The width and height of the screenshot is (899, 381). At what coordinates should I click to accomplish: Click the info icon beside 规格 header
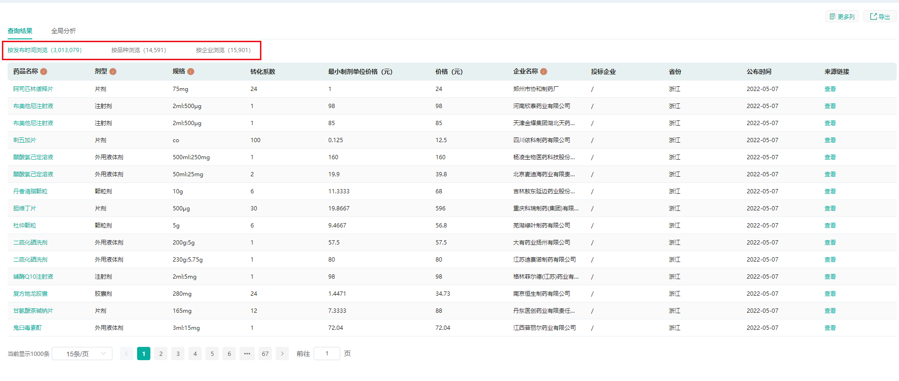click(191, 72)
